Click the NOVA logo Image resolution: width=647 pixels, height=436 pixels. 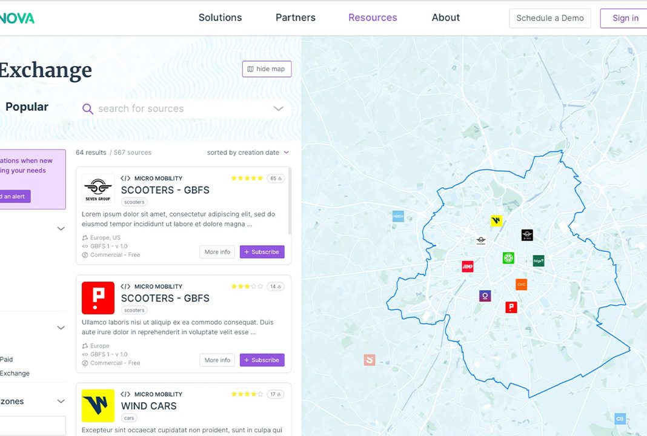click(x=17, y=18)
